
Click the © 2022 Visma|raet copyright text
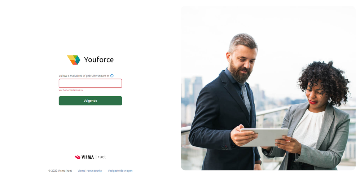[x=60, y=171]
